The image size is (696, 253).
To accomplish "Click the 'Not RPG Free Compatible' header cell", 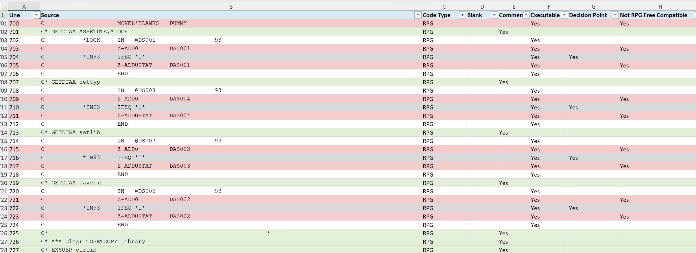I will pos(657,15).
